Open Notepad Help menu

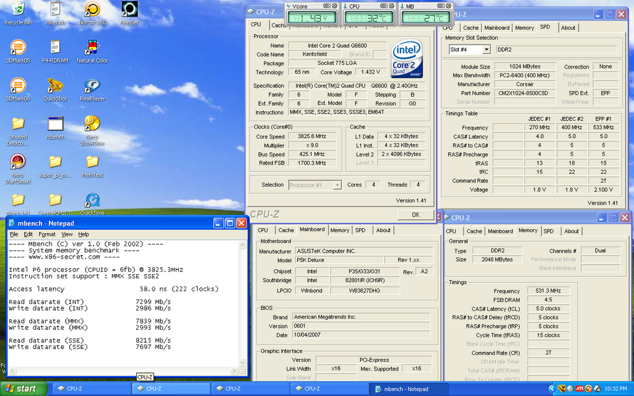pos(84,235)
